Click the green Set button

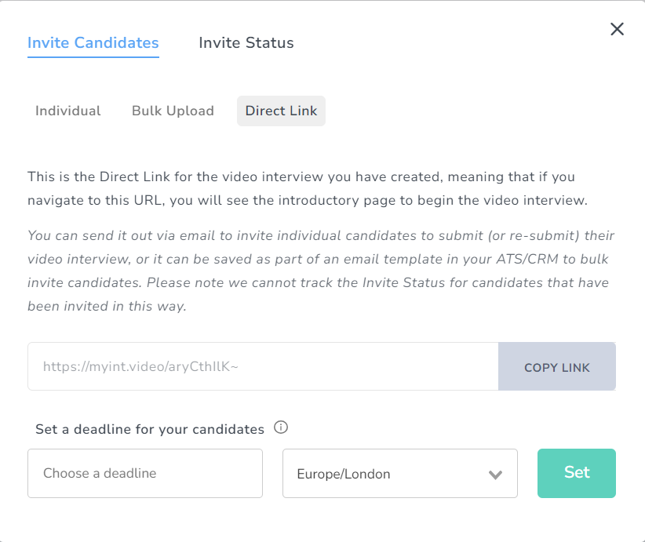[577, 473]
